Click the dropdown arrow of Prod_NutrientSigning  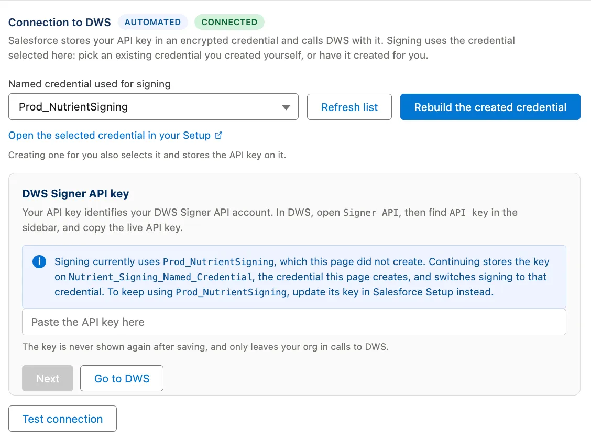286,107
